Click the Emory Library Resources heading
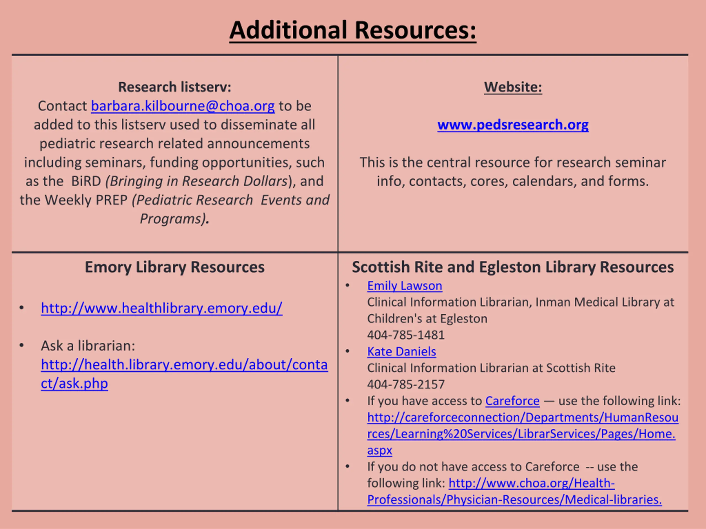706x529 pixels. click(x=175, y=267)
